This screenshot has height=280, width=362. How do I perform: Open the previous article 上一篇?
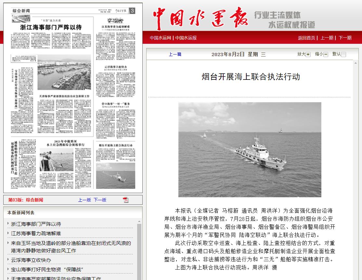(x=175, y=55)
